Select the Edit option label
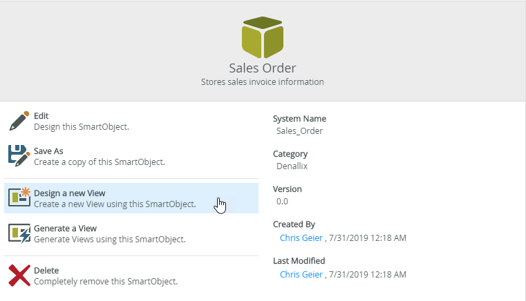 [x=41, y=116]
